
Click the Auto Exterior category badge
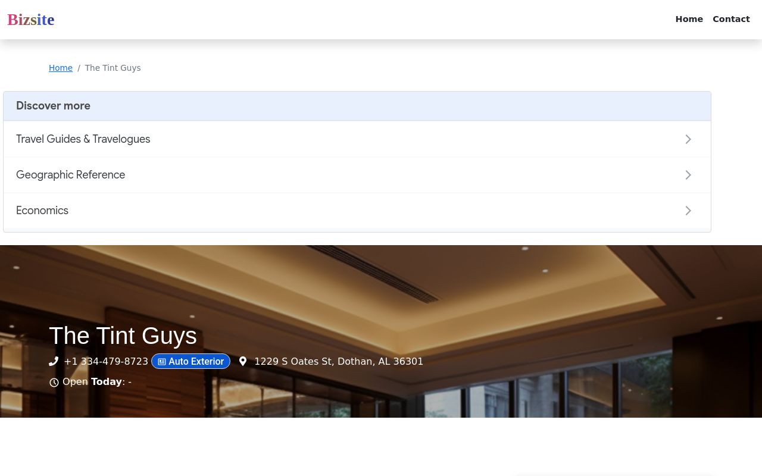coord(190,361)
